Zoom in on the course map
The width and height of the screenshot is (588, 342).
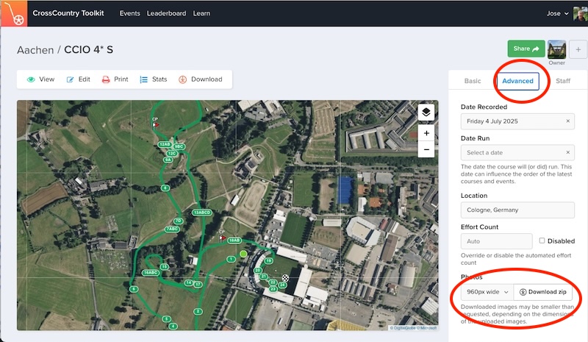tap(426, 133)
